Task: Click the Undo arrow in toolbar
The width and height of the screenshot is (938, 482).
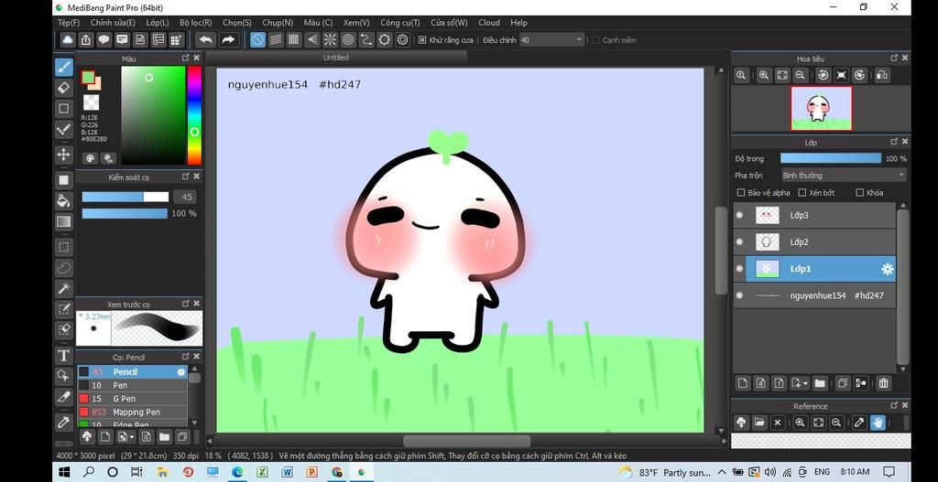Action: click(206, 40)
